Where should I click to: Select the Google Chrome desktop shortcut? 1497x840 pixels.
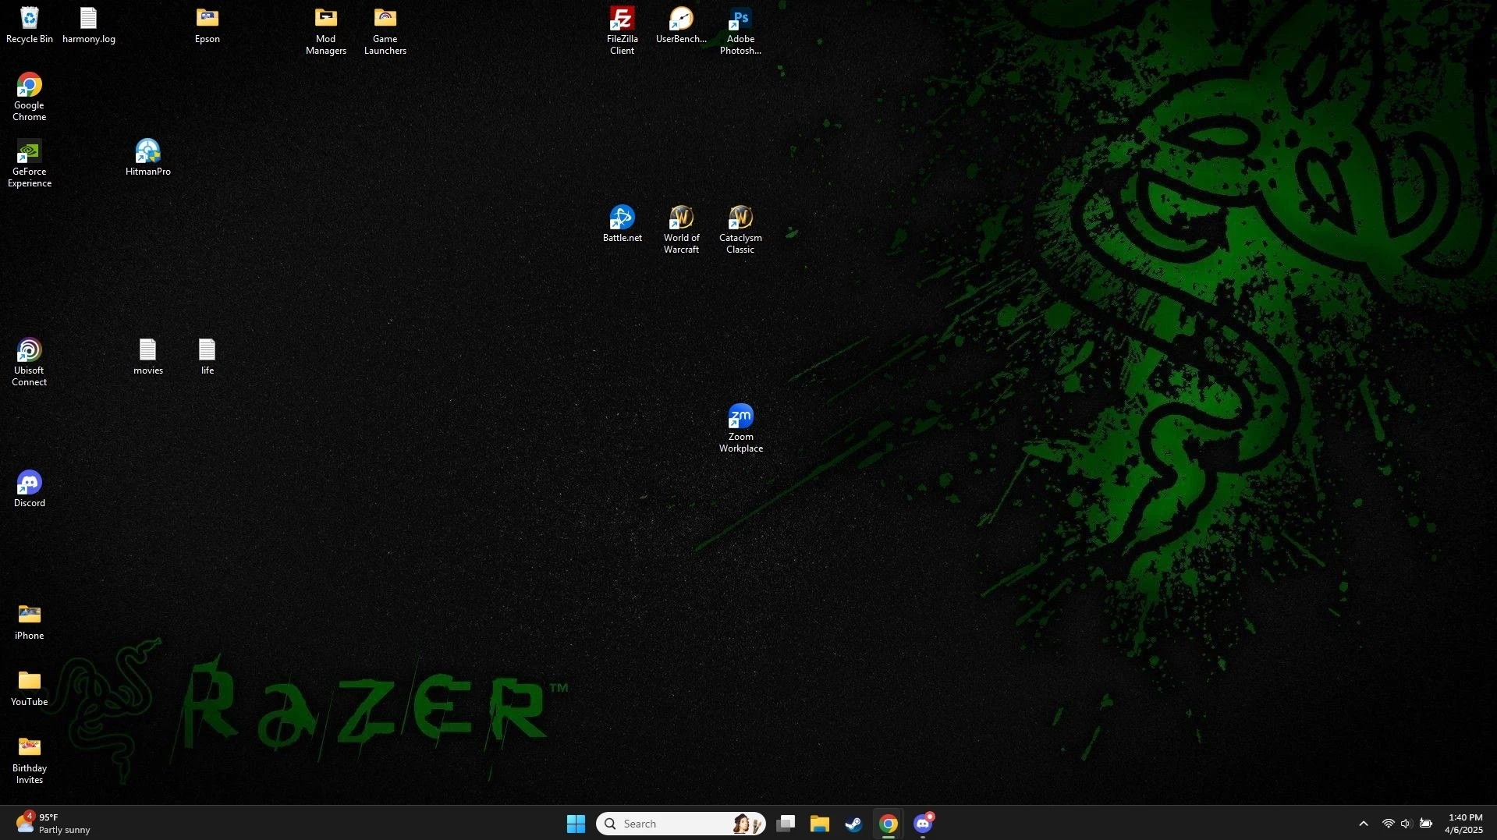tap(30, 97)
